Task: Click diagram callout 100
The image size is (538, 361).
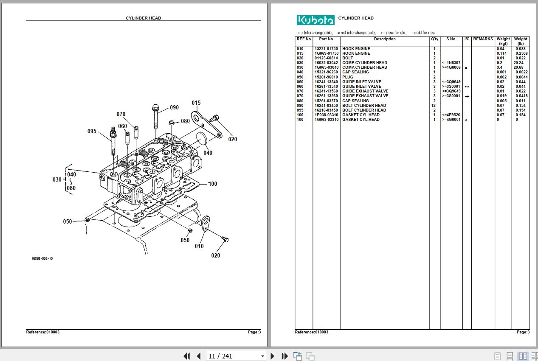Action: click(x=213, y=184)
